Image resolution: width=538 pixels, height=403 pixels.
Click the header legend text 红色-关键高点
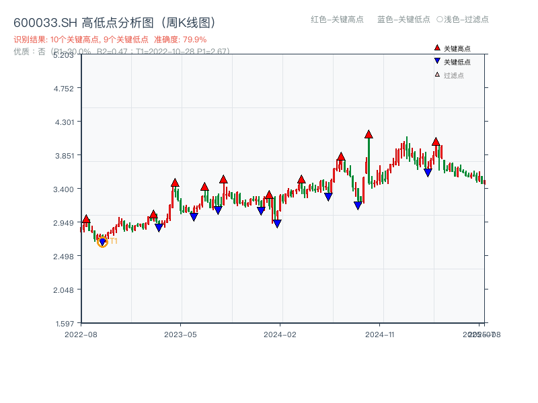pyautogui.click(x=337, y=19)
